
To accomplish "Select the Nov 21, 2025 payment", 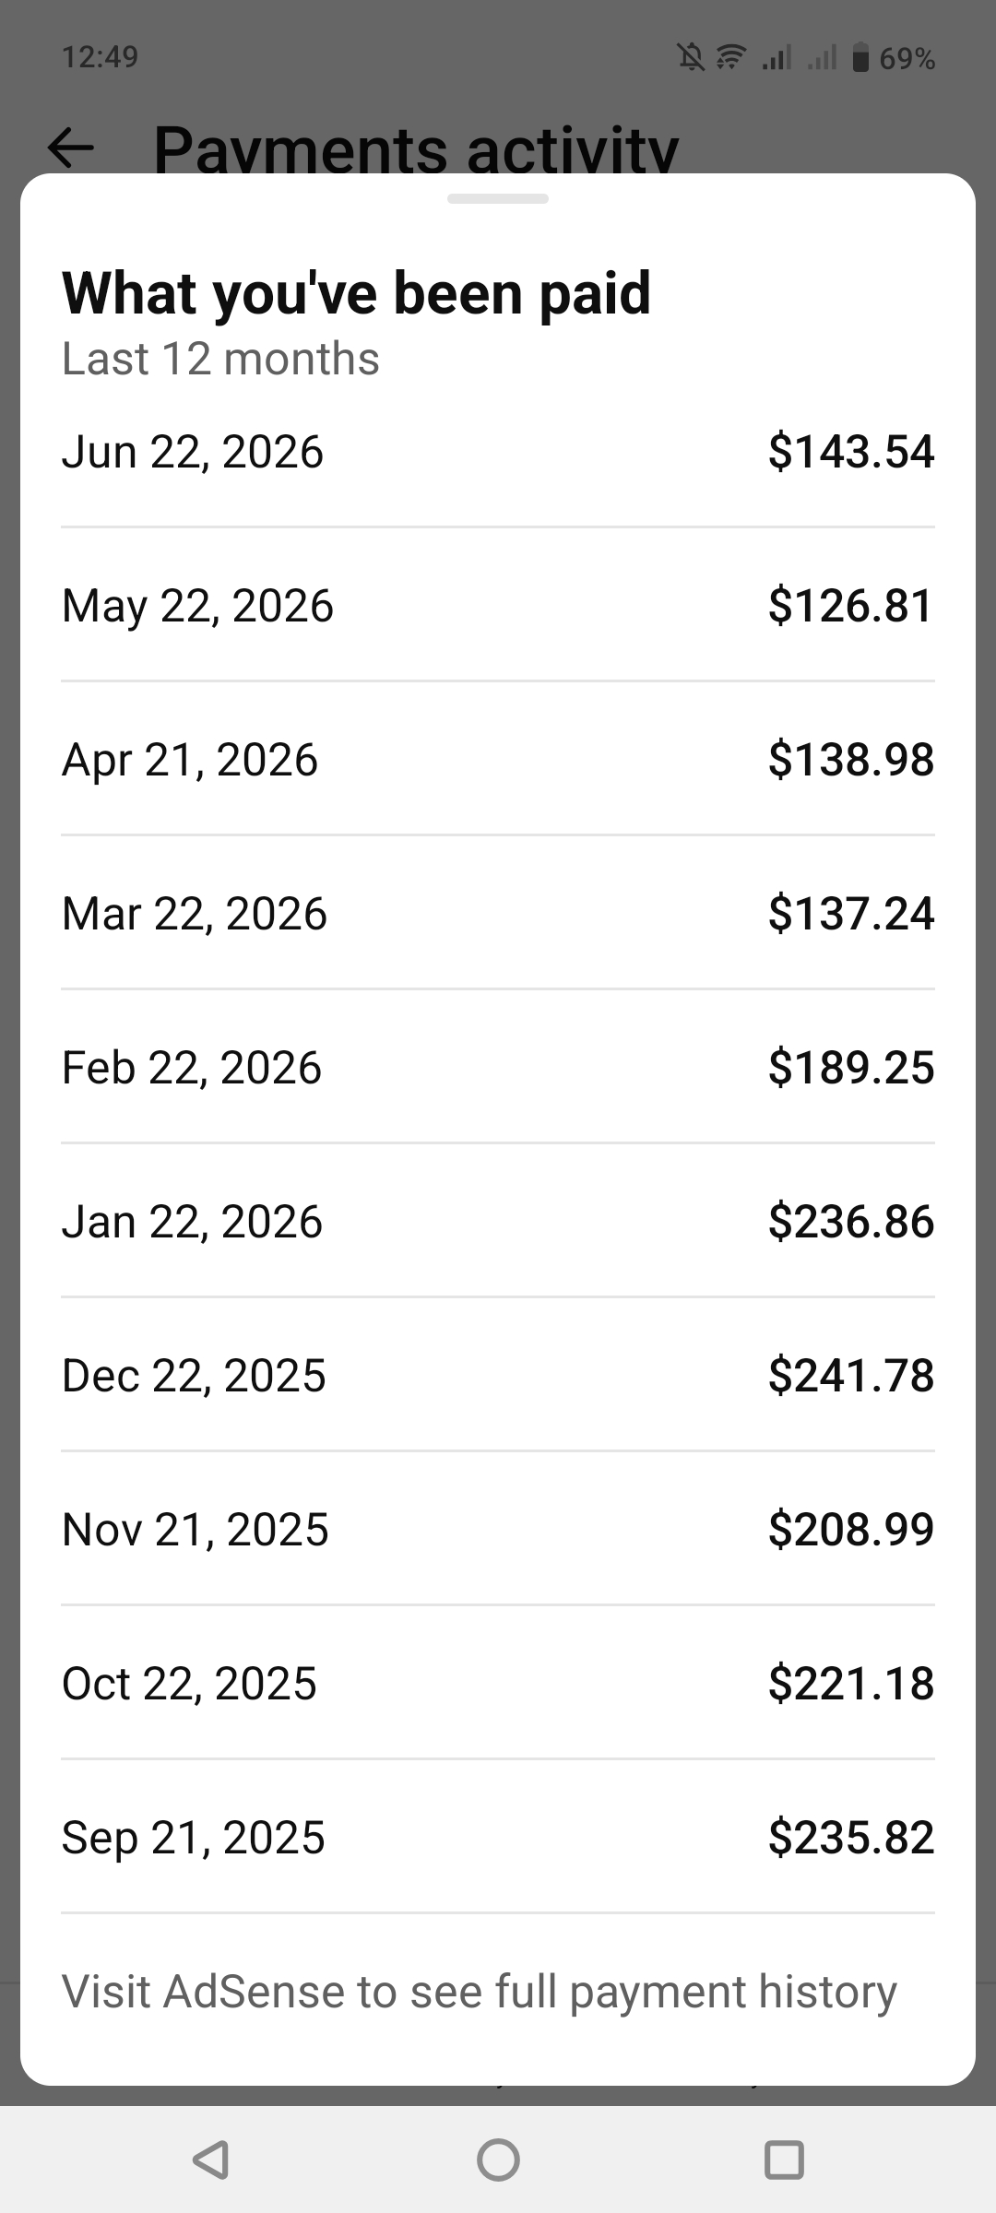I will click(x=498, y=1530).
